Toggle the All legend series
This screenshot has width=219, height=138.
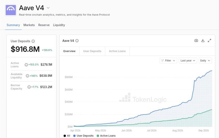click(67, 136)
